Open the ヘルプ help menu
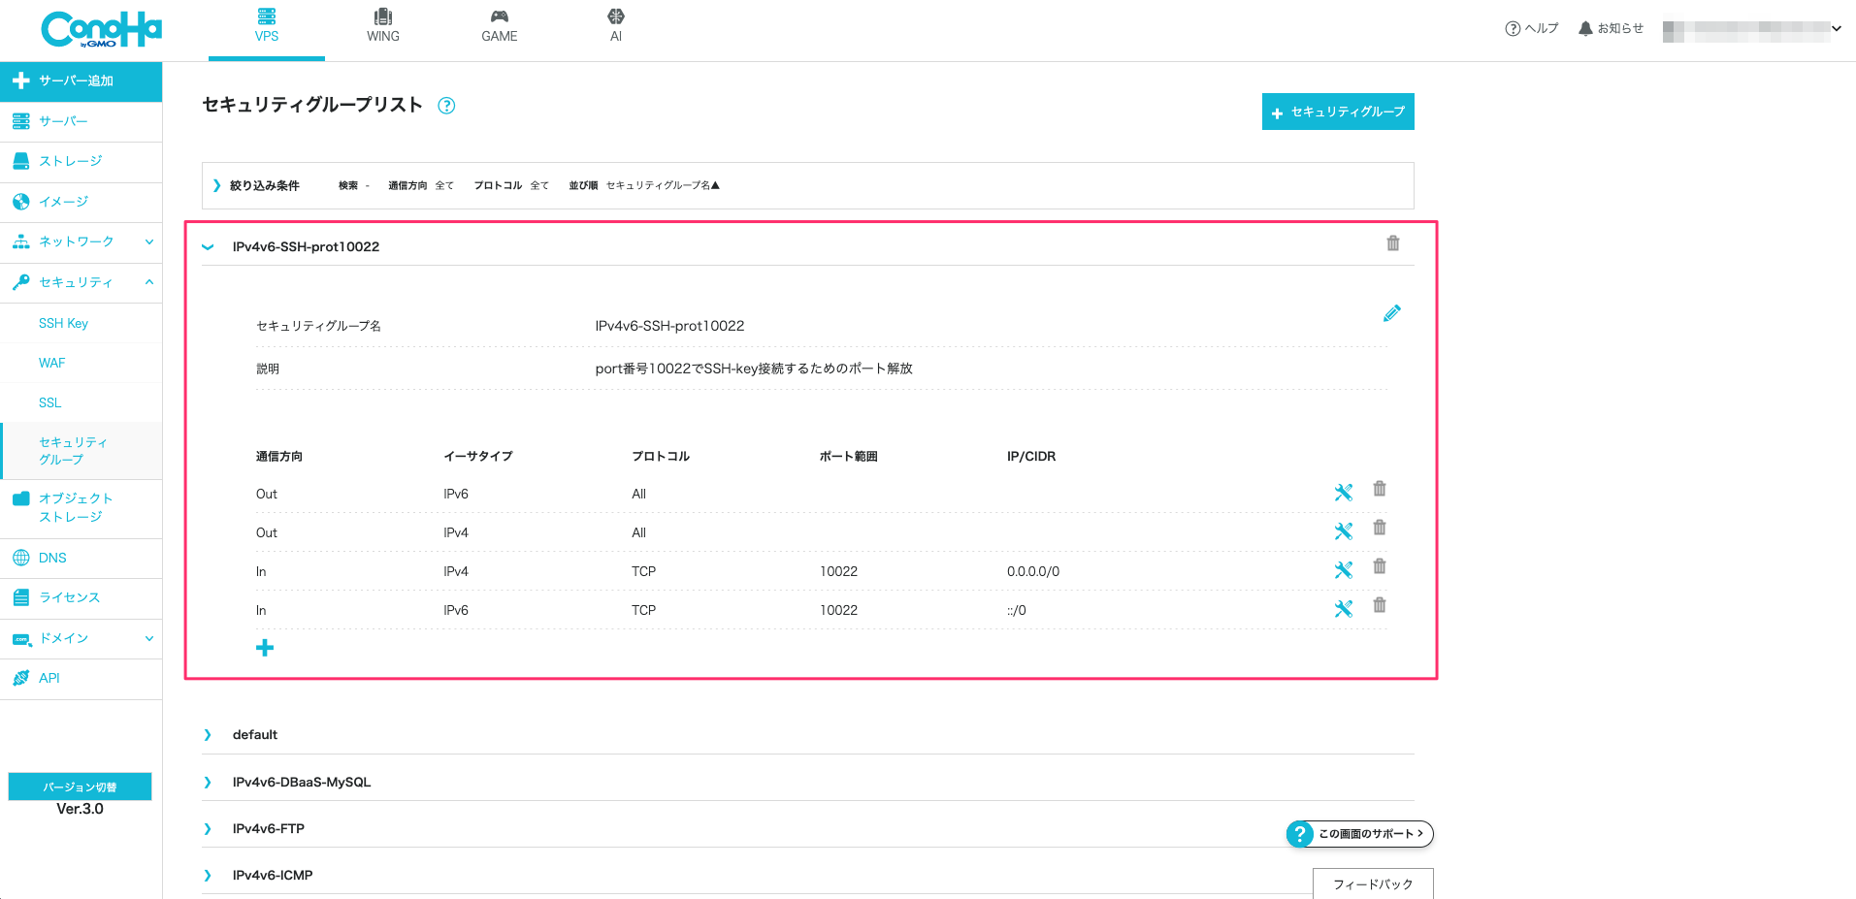1856x899 pixels. 1531,28
